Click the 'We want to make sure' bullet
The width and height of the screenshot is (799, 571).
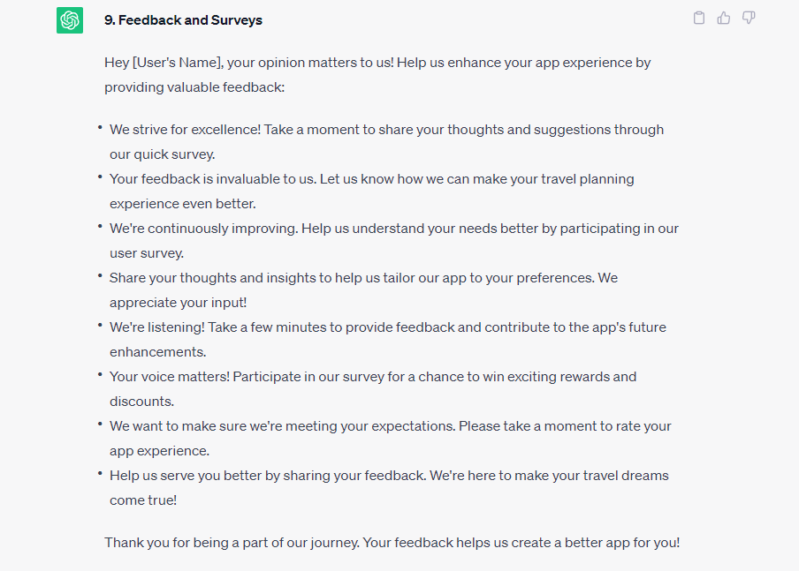click(x=391, y=438)
